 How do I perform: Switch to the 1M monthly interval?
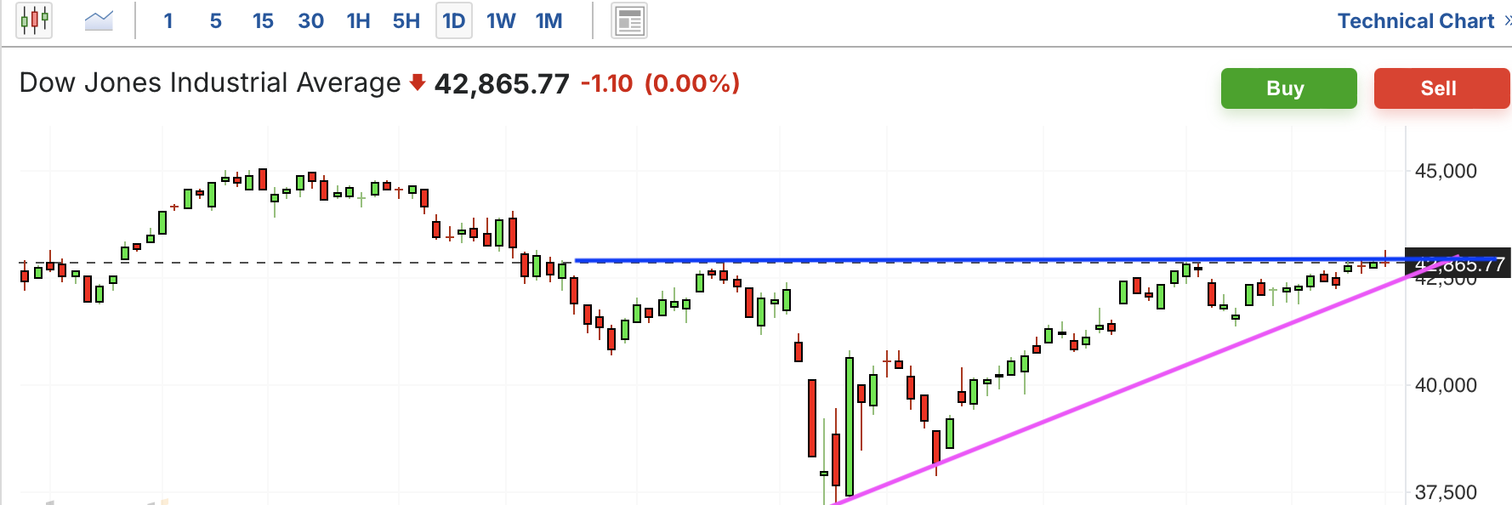point(549,20)
